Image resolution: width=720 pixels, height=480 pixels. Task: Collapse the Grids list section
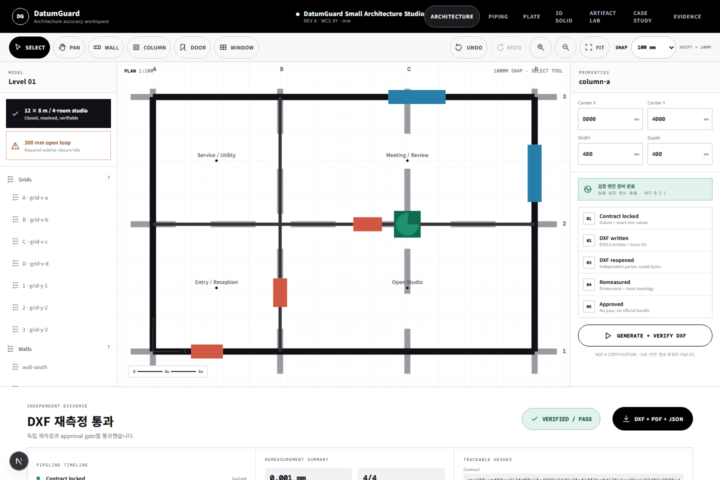[58, 179]
